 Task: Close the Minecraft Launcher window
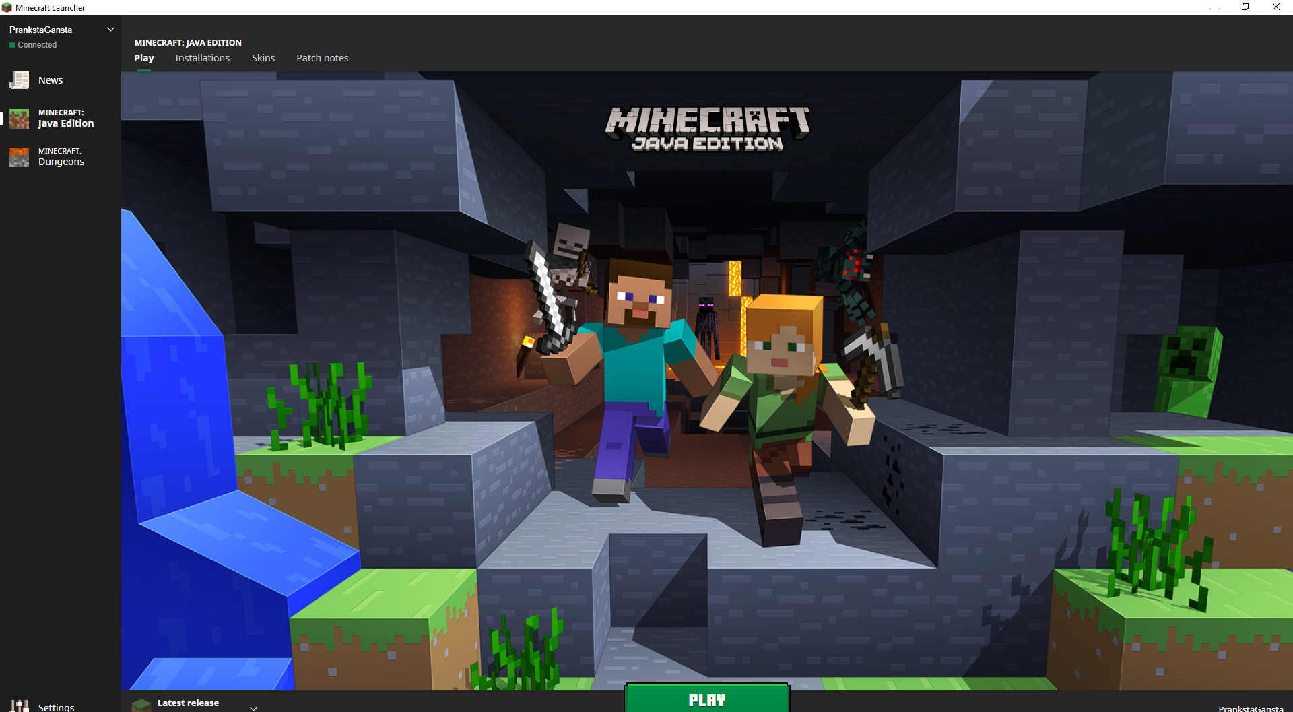(1276, 7)
